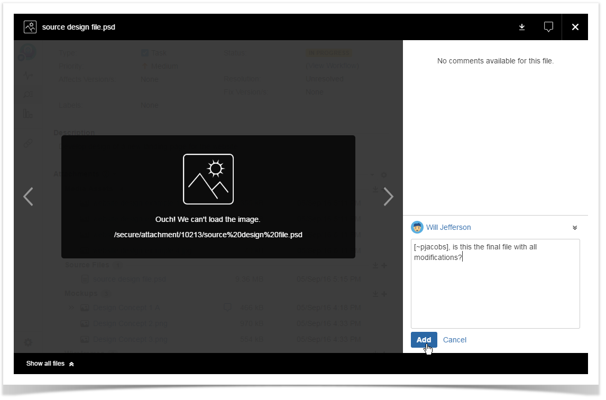Click the source design file.psd title

[79, 27]
